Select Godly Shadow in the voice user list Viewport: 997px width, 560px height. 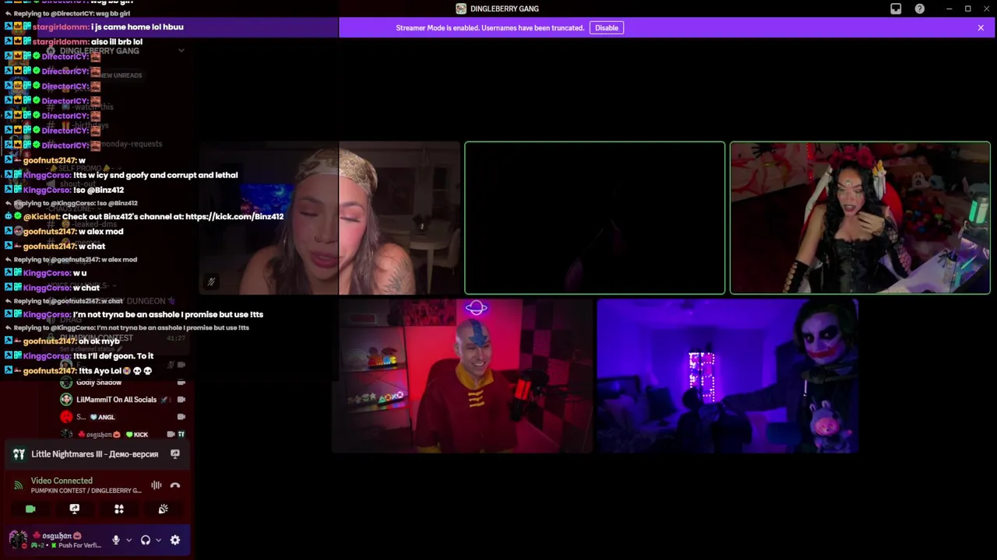point(99,383)
